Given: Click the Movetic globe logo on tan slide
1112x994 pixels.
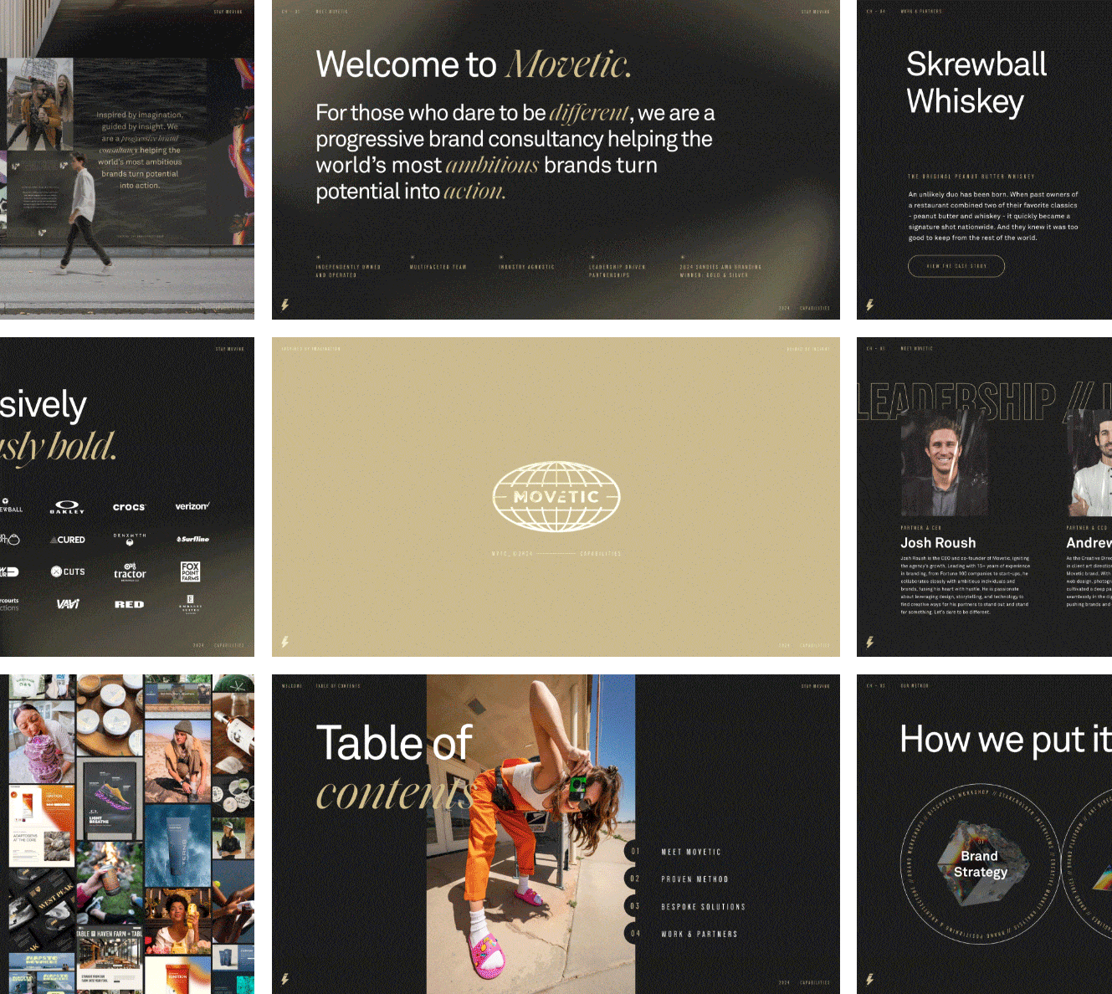Looking at the screenshot, I should (x=556, y=496).
